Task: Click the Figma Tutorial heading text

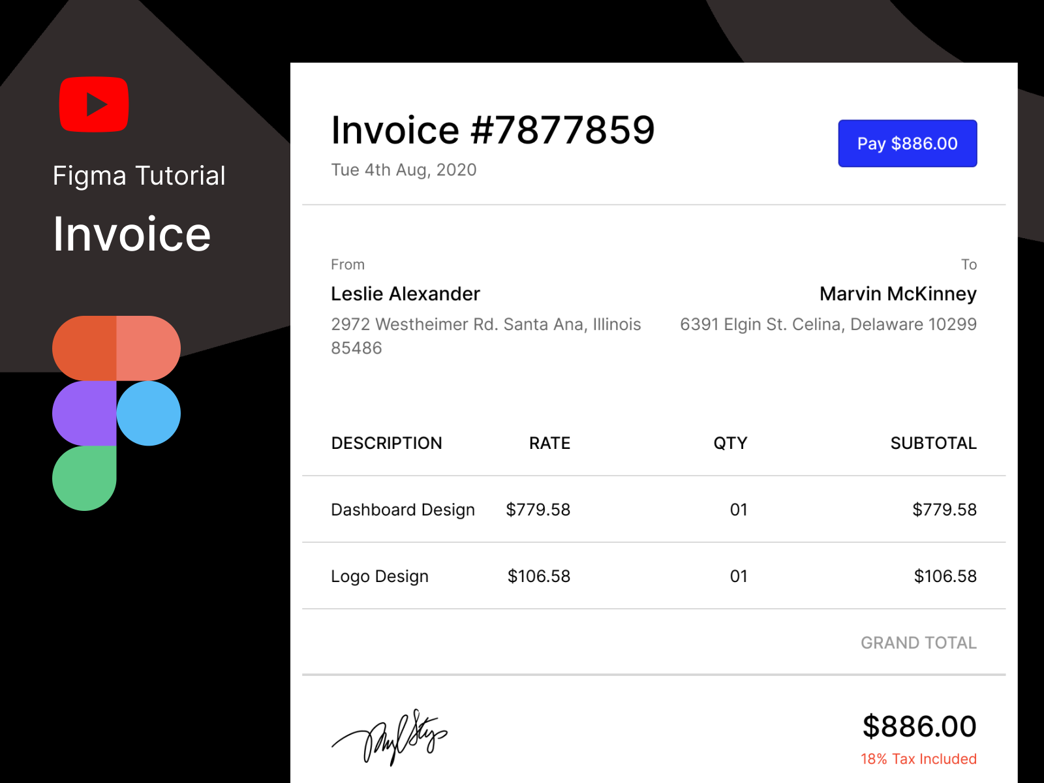Action: tap(139, 176)
